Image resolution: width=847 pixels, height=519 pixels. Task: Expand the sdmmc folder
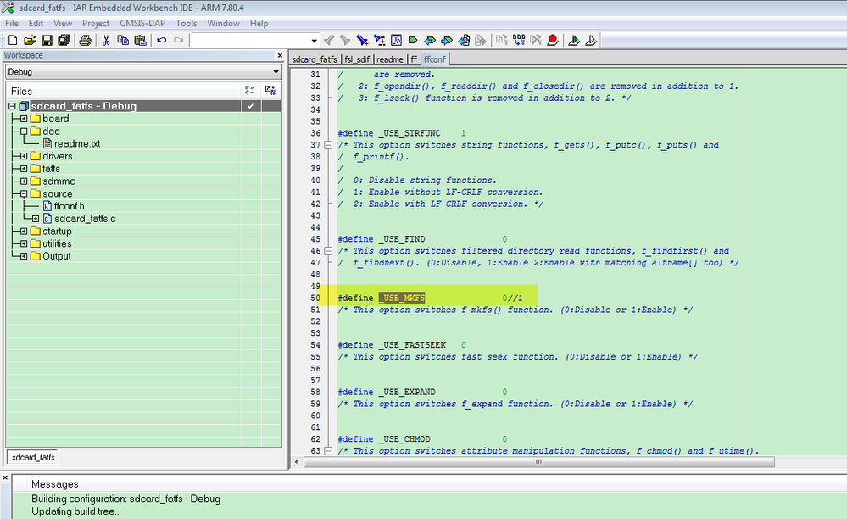pos(24,181)
